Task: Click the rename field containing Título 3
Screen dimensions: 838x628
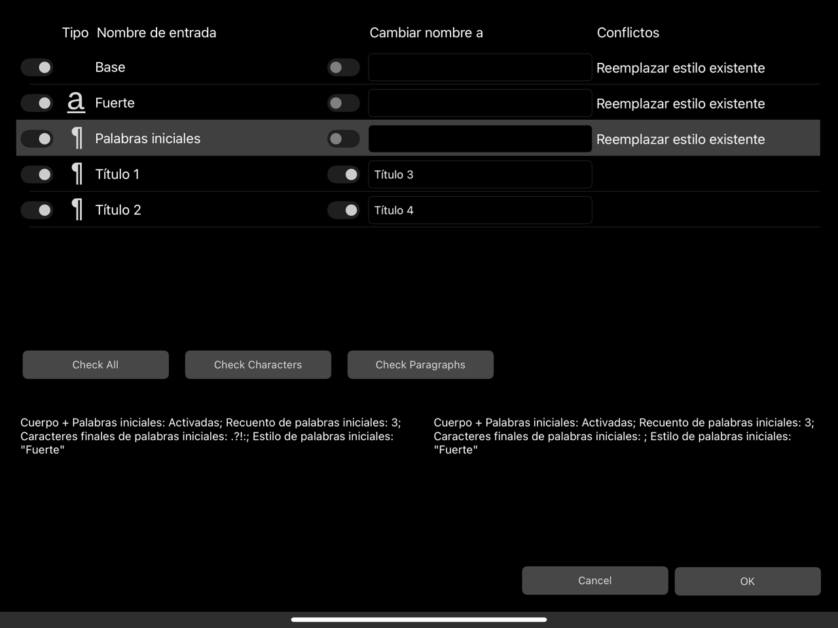Action: click(480, 174)
